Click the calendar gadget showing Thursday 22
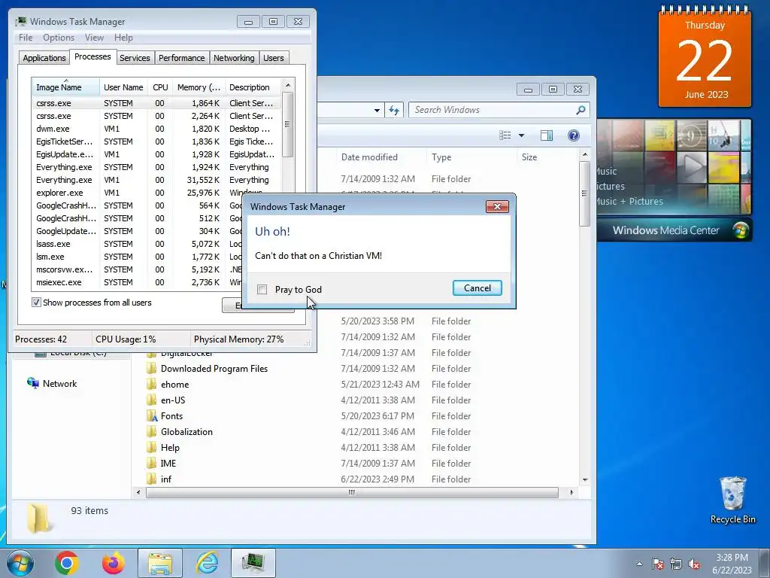The height and width of the screenshot is (578, 770). point(705,56)
